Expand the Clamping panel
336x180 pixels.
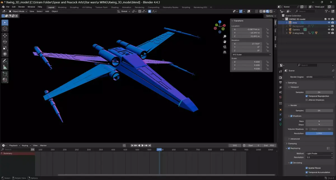[x=292, y=143]
